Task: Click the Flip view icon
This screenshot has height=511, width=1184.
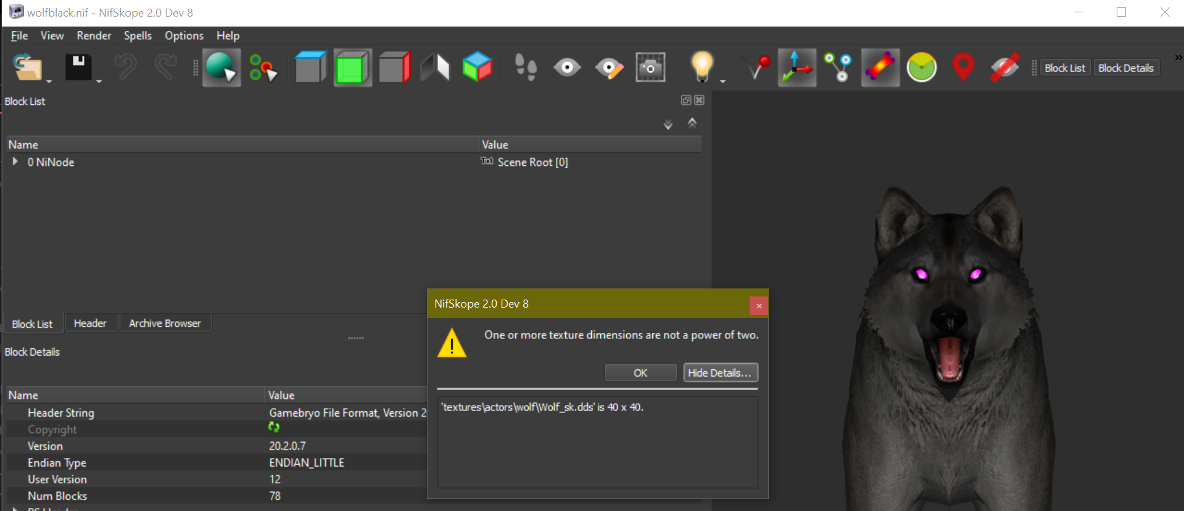Action: point(436,67)
